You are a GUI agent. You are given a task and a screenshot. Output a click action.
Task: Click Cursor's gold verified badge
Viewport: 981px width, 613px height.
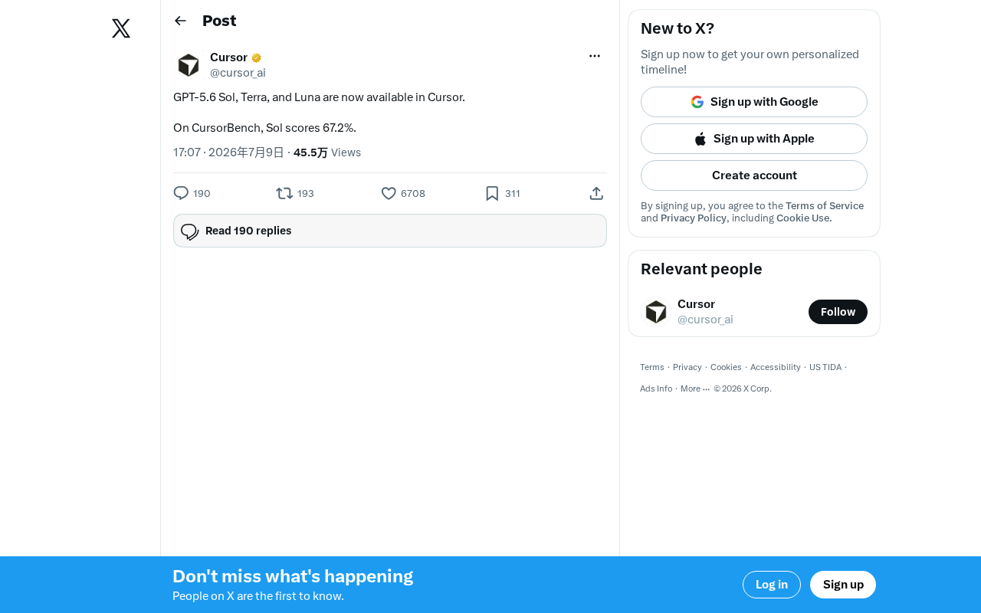click(257, 57)
